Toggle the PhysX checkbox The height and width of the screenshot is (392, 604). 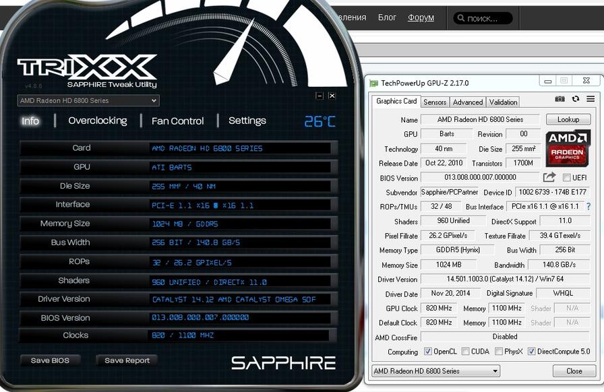point(499,351)
